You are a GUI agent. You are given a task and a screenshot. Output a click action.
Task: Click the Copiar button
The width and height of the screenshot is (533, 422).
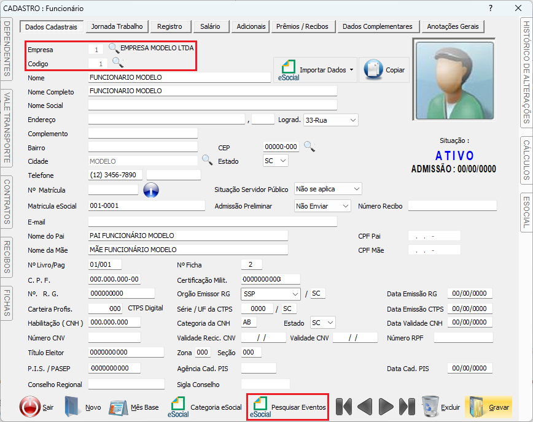tap(385, 70)
